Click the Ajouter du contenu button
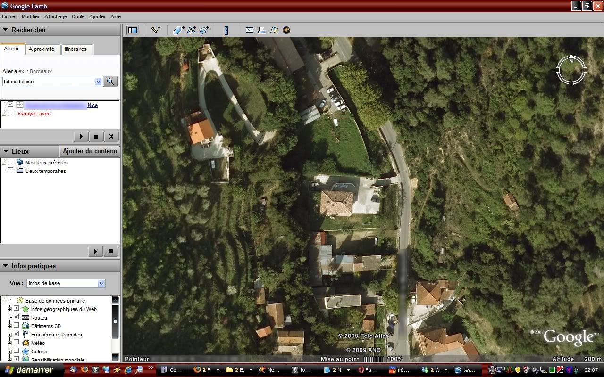The width and height of the screenshot is (604, 377). [x=90, y=151]
